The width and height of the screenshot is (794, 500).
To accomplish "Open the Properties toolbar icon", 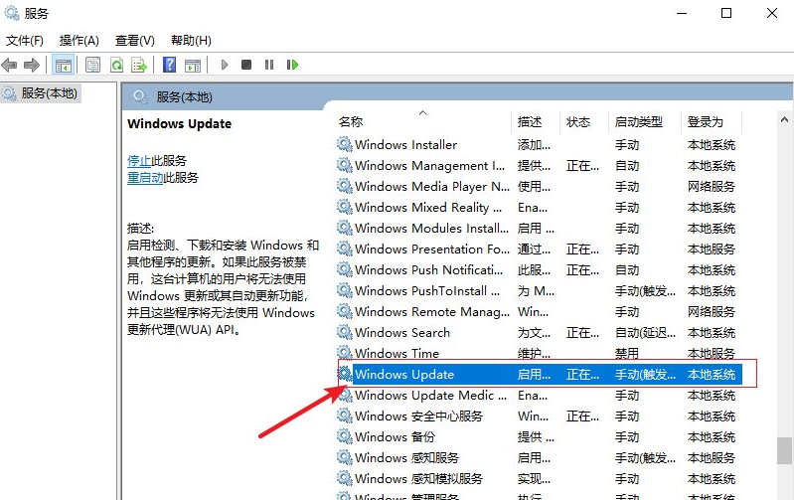I will 92,65.
